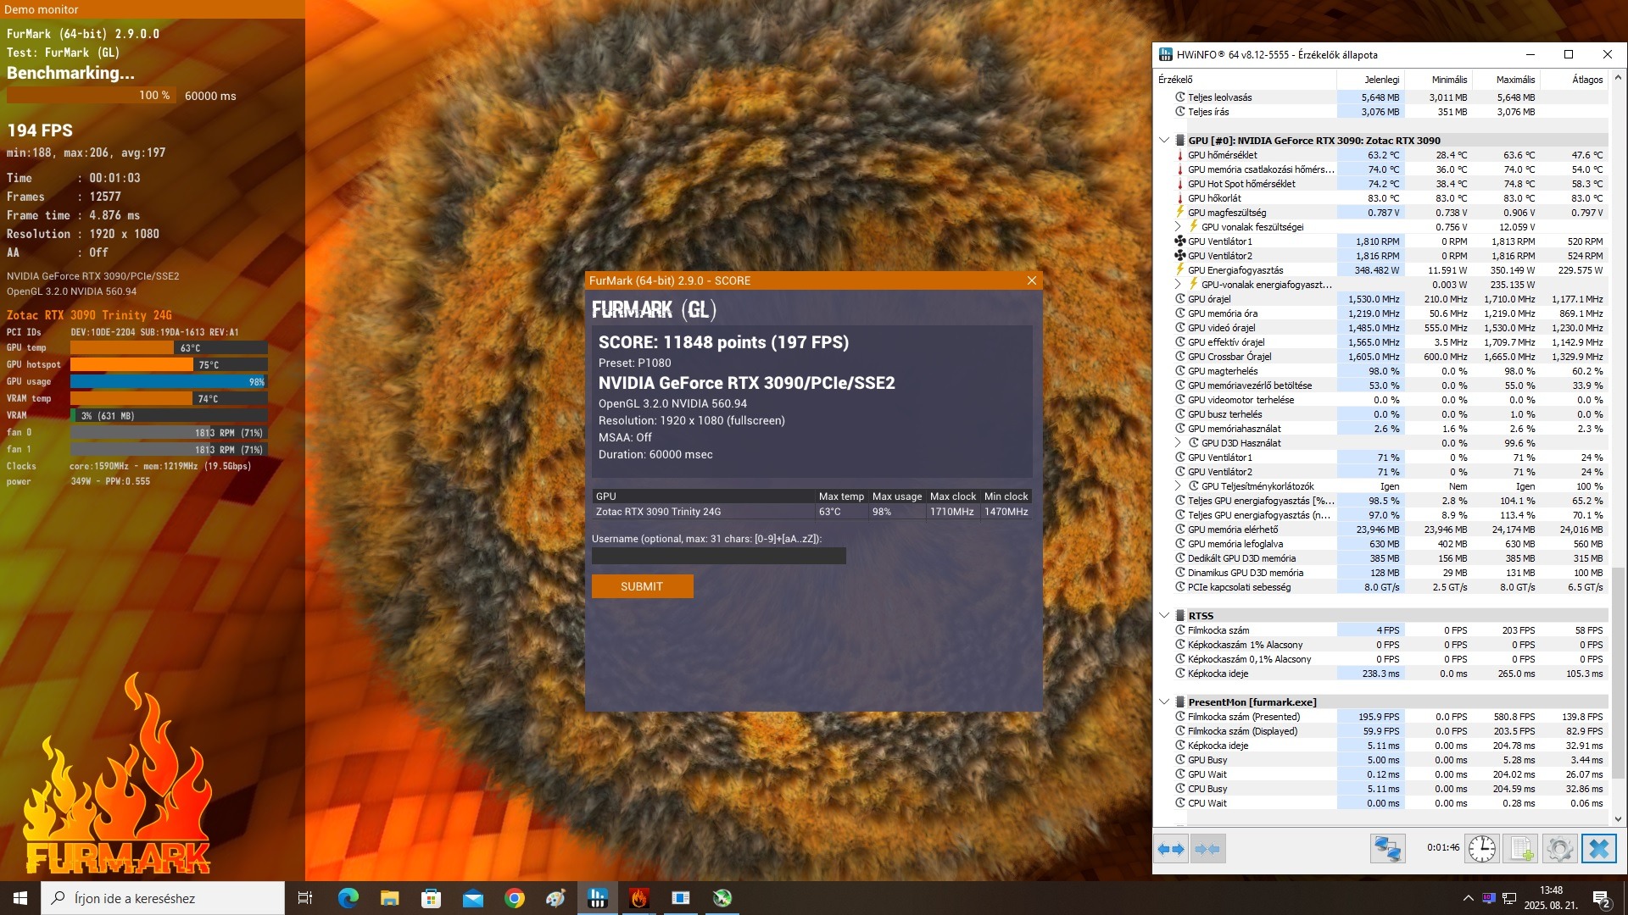Expand GPU D3D Használat subtree
This screenshot has height=915, width=1628.
point(1178,443)
